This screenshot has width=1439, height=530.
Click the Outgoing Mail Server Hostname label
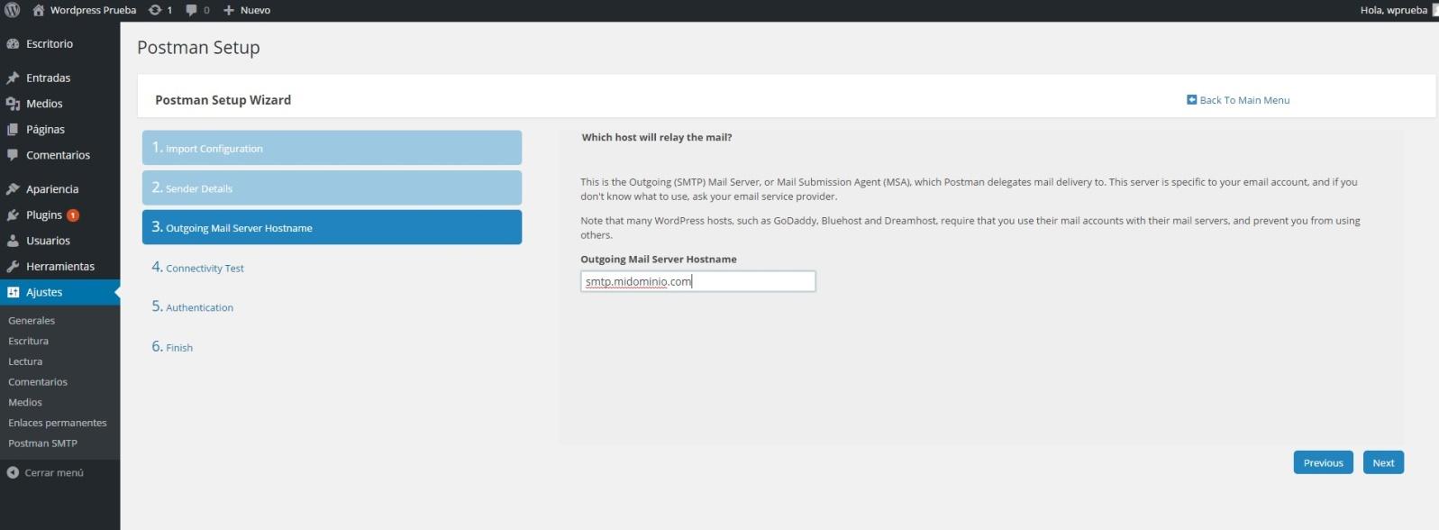(659, 259)
